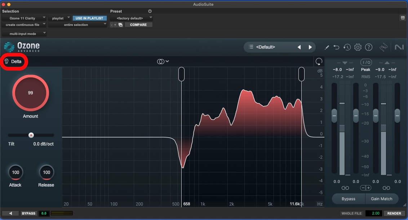
Task: Click the undo arrow icon
Action: click(336, 47)
